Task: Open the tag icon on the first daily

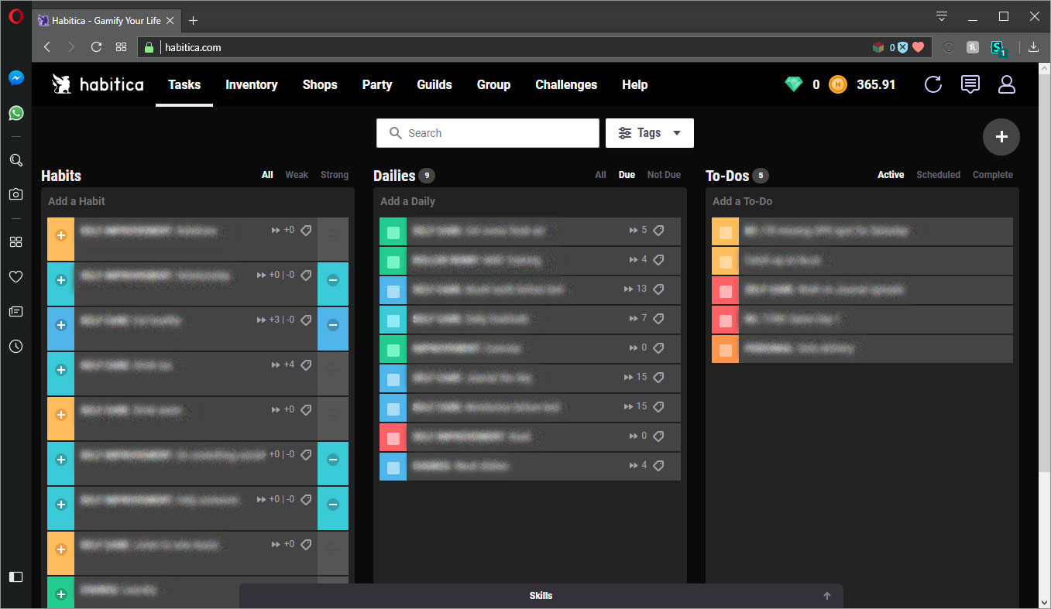Action: tap(659, 230)
